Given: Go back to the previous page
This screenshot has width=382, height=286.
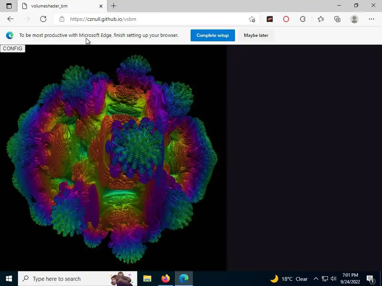Looking at the screenshot, I should pos(10,19).
